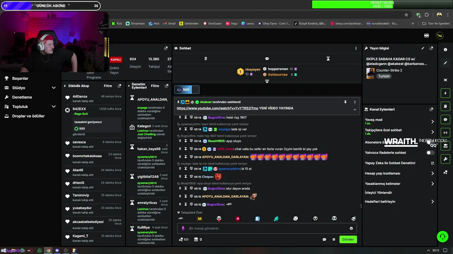Click the chat bubble icon in right sidebar
The width and height of the screenshot is (453, 254).
click(x=446, y=120)
